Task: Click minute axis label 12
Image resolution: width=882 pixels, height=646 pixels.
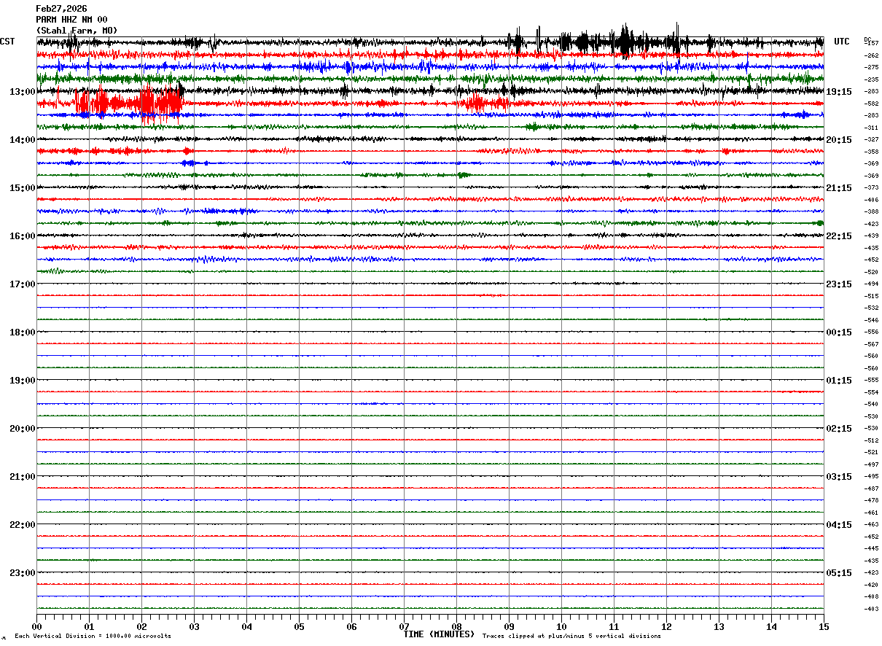Action: coord(666,627)
